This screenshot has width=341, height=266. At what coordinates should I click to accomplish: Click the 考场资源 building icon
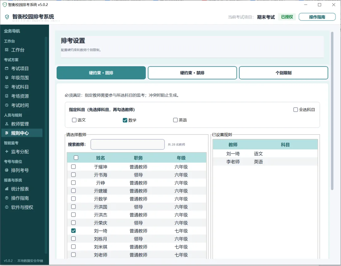click(7, 96)
